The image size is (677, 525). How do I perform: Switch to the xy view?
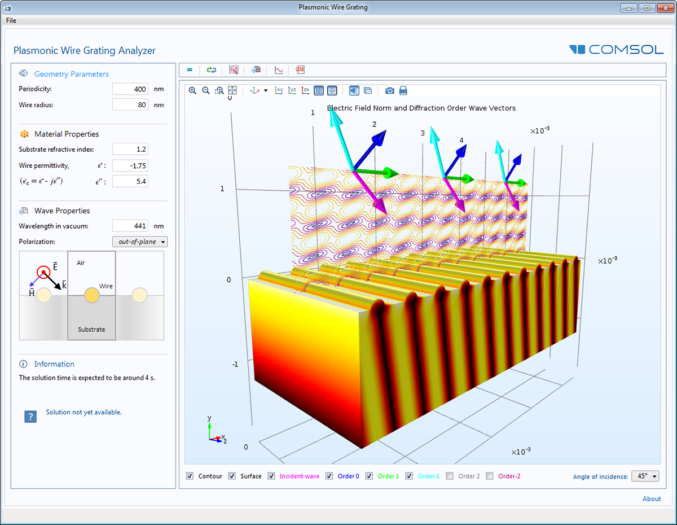279,90
